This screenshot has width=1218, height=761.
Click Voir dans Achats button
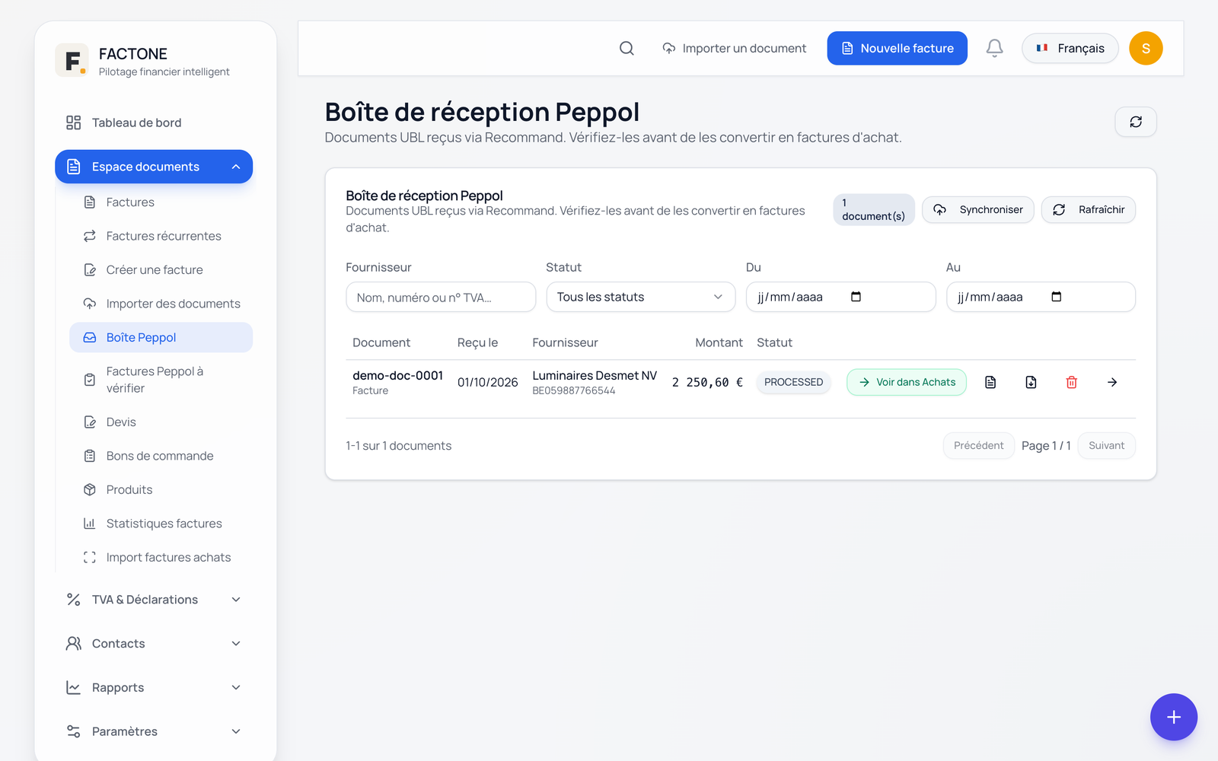tap(907, 382)
